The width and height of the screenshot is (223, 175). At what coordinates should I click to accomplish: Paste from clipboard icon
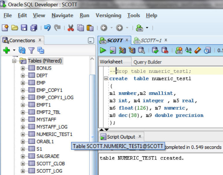pos(90,28)
